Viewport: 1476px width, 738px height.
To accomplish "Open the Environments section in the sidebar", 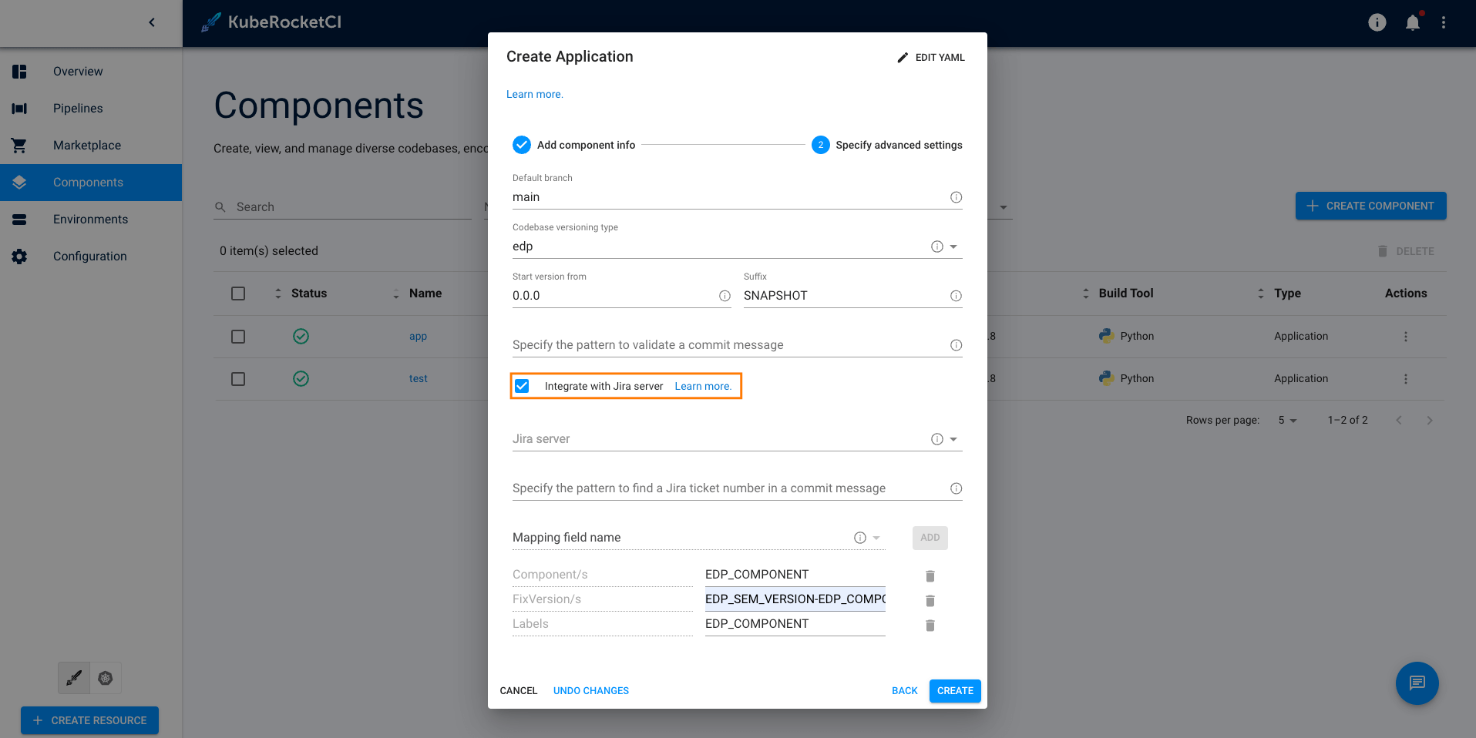I will point(90,219).
